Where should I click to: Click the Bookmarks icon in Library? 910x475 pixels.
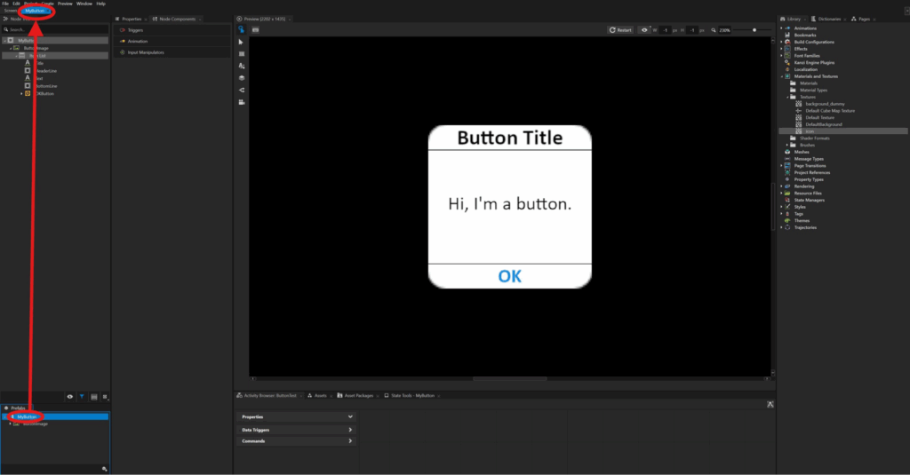(x=787, y=35)
